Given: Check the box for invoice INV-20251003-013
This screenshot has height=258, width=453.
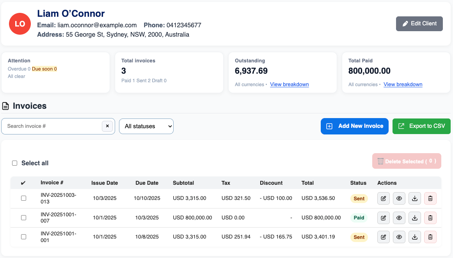Looking at the screenshot, I should click(23, 198).
